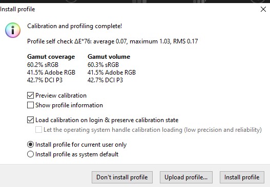
Task: Select 42.7% DCI P3 under Gamut volume
Action: 105,80
